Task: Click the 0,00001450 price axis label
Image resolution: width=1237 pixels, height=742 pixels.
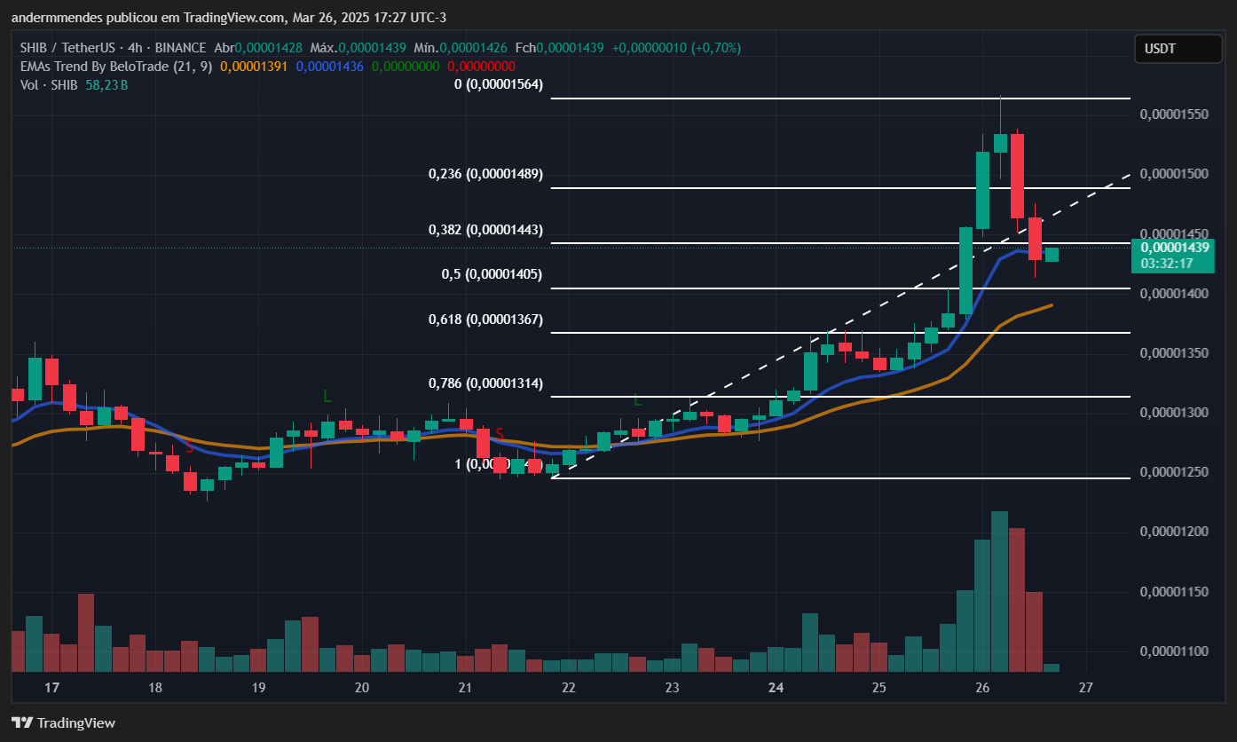Action: (x=1175, y=233)
